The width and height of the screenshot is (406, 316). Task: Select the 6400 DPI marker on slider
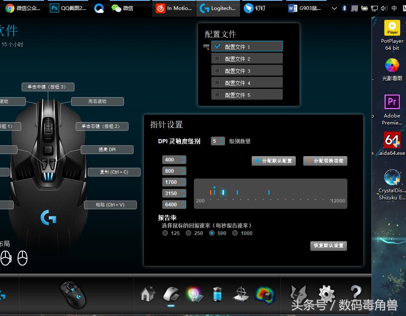269,192
